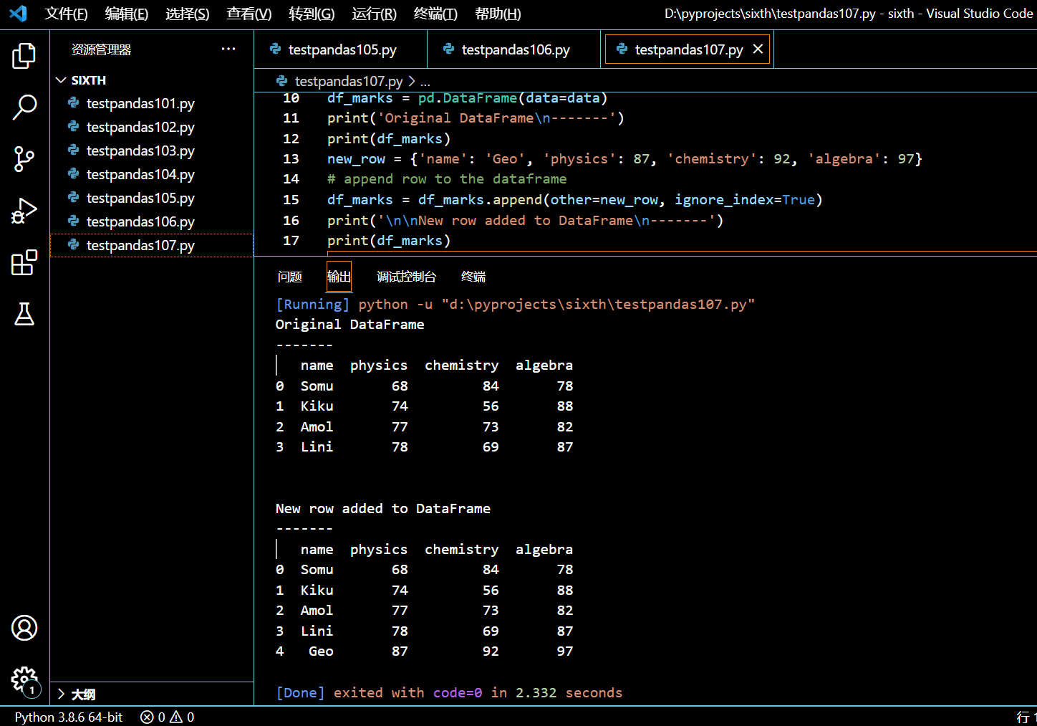Click the 资源管理器 explorer panel title
Screen dimensions: 1037x726
101,49
